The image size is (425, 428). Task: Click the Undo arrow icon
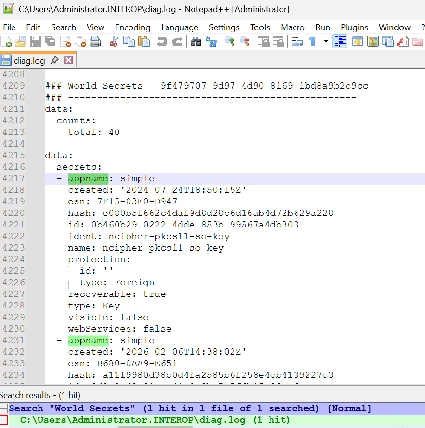163,42
